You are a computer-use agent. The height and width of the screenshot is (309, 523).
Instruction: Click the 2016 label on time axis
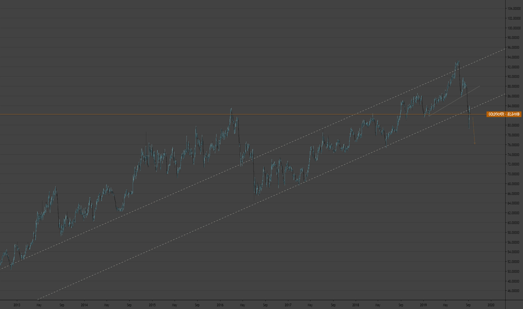(x=220, y=305)
